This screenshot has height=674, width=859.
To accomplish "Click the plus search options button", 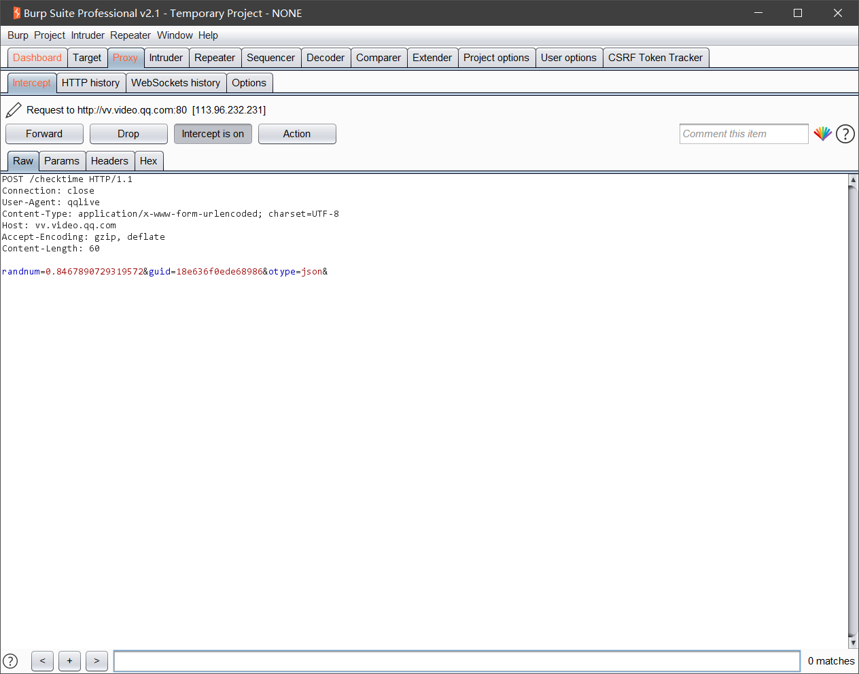I will click(69, 660).
